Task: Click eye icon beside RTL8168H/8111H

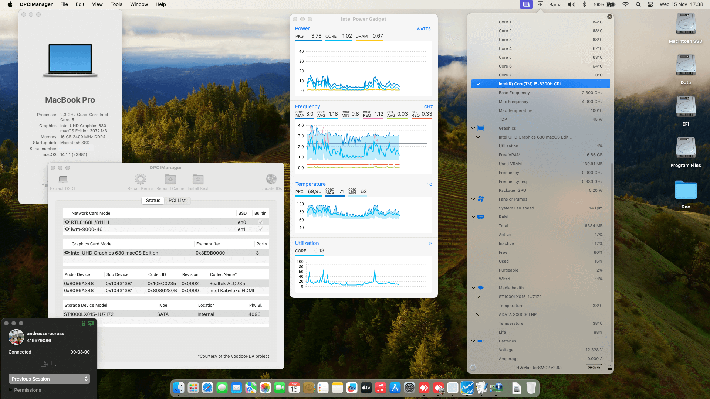Action: [67, 222]
